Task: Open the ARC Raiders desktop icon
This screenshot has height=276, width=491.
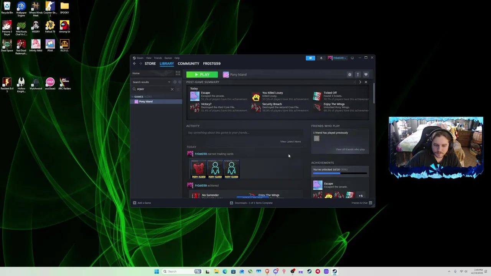Action: pyautogui.click(x=64, y=84)
